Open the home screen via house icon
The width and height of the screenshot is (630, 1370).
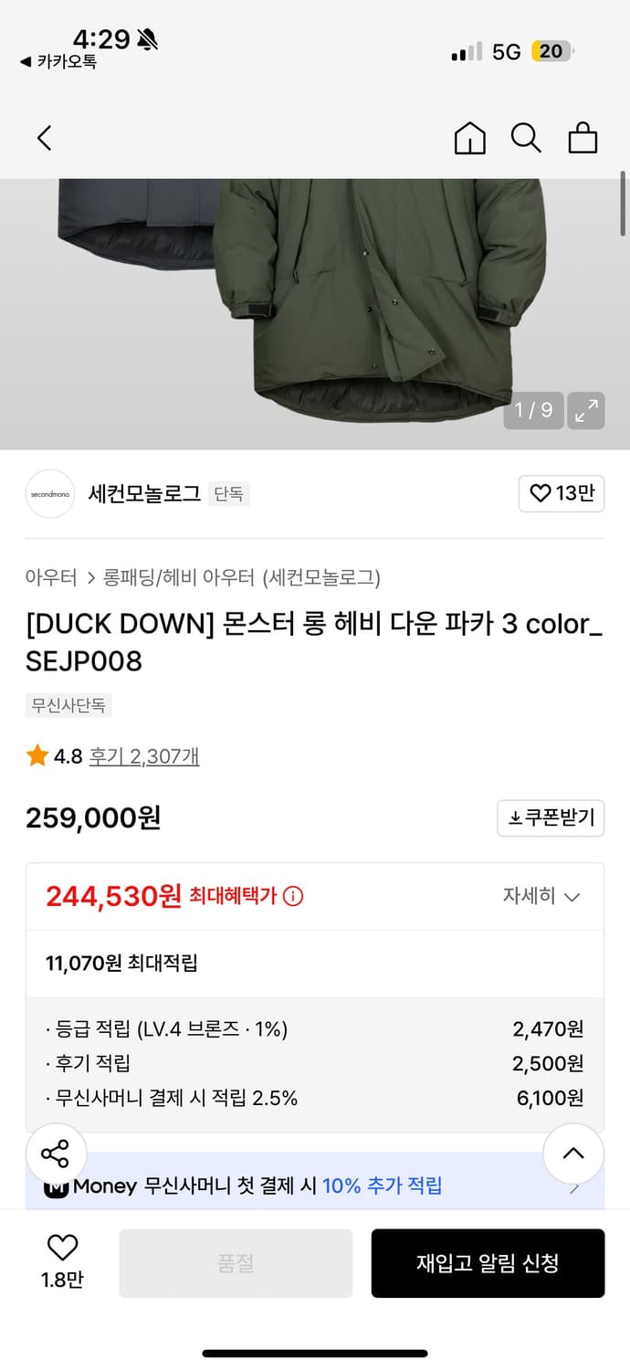coord(469,138)
